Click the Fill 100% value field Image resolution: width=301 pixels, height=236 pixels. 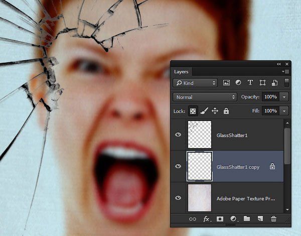click(271, 111)
